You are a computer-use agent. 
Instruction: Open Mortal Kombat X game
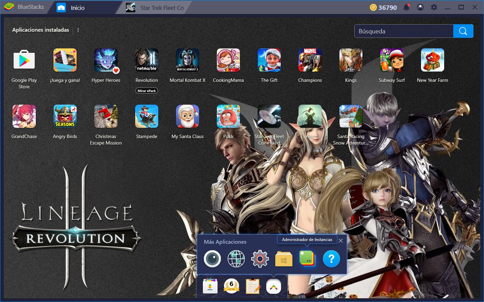(188, 60)
